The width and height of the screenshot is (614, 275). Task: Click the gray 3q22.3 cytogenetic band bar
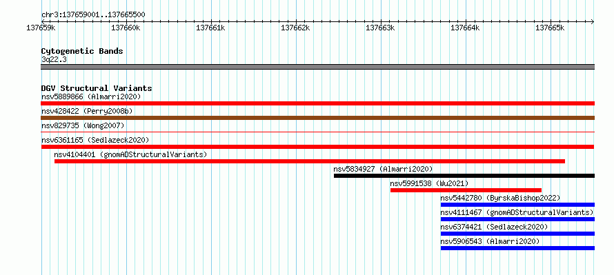pyautogui.click(x=317, y=67)
